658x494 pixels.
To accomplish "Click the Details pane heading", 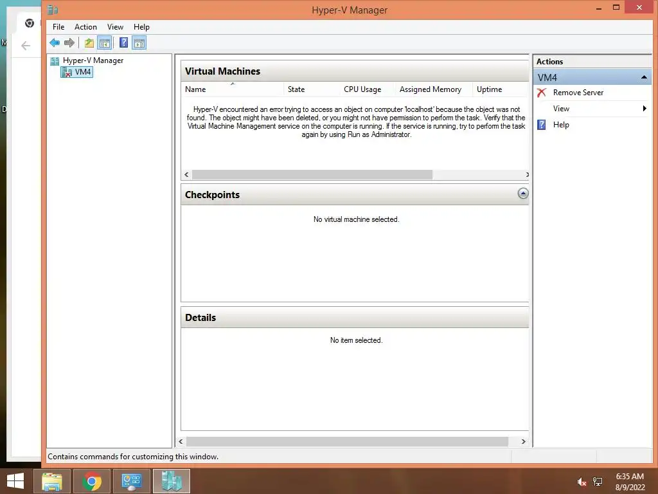I will 200,318.
